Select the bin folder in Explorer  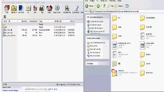click(116, 18)
